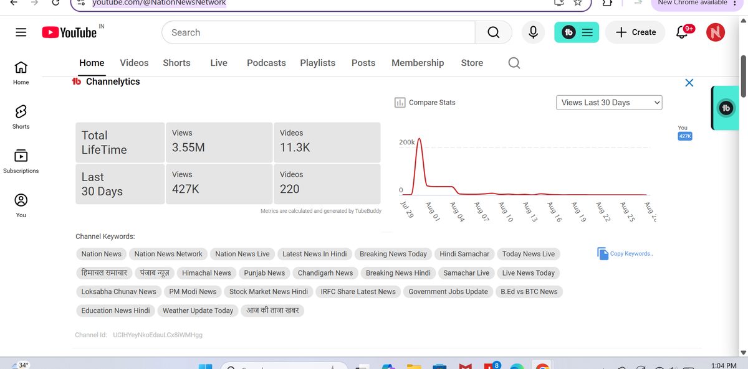
Task: Click the Channelytics TubeBuddy logo
Action: click(77, 82)
